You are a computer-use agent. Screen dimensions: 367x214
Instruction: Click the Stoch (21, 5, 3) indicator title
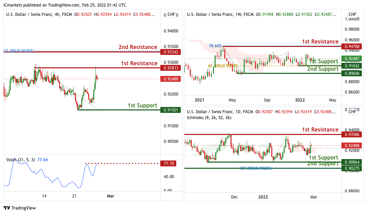pos(20,160)
